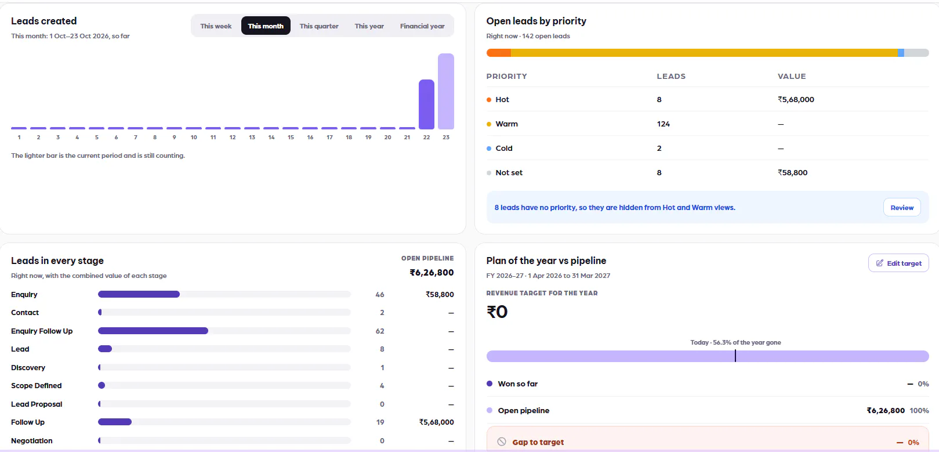Image resolution: width=939 pixels, height=452 pixels.
Task: Click the Enquiry stage value ₹58,800
Action: (x=440, y=294)
